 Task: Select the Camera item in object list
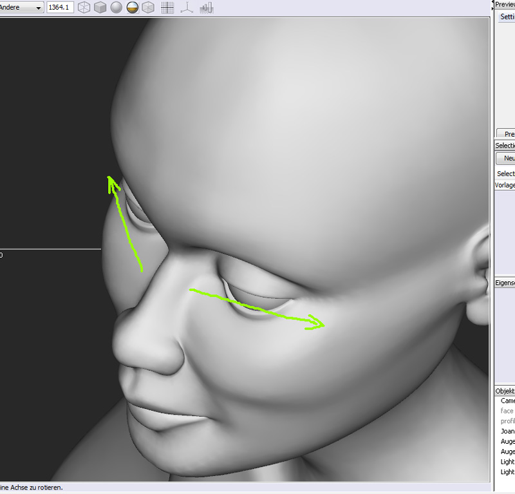tap(507, 401)
